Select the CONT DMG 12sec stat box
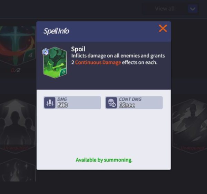This screenshot has width=207, height=194. pyautogui.click(x=134, y=103)
